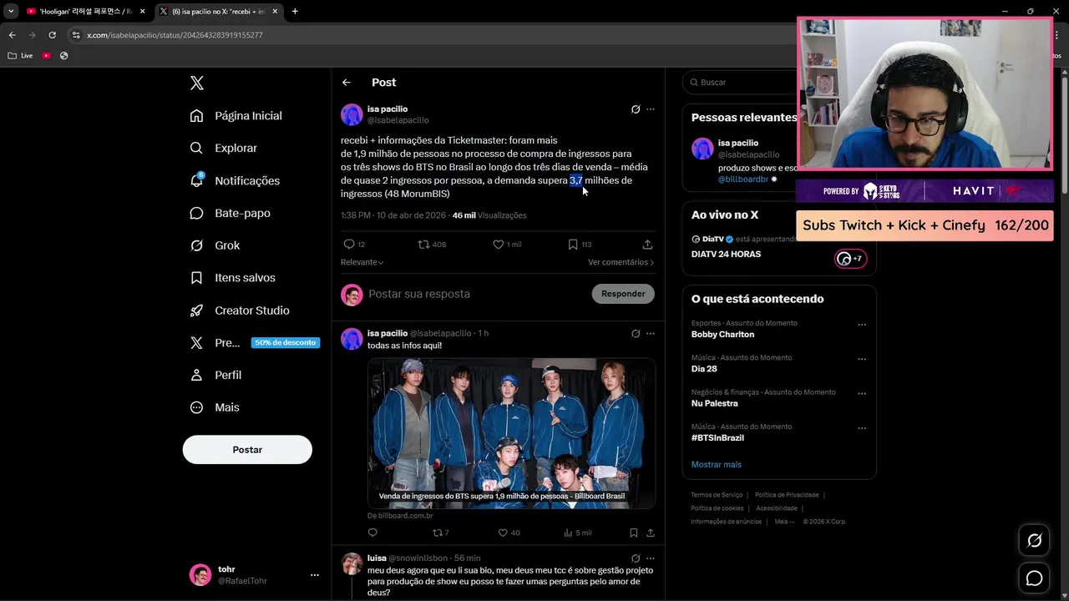Click De billboard.com.br link
This screenshot has height=601, width=1069.
(400, 516)
